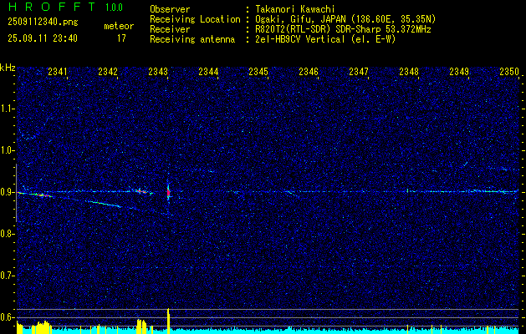526x334 pixels.
Task: Click the Receiving antenna label
Action: click(192, 39)
